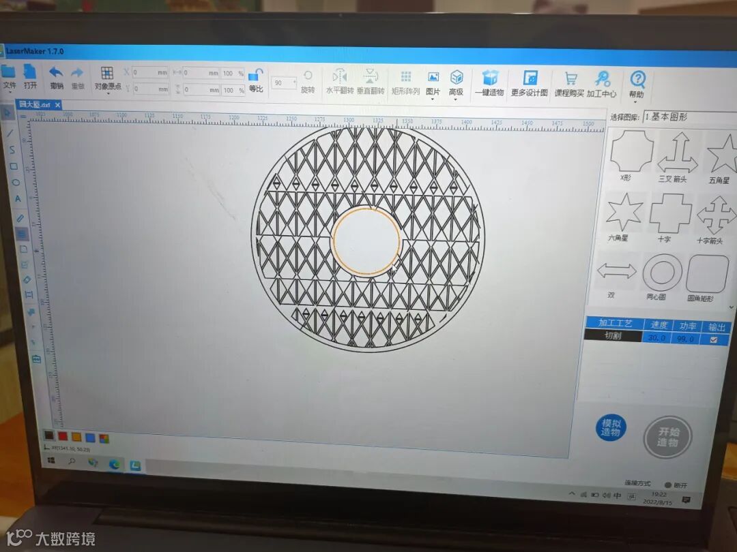737x552 pixels.
Task: Flip vertically with 垂直翻转
Action: pos(371,76)
